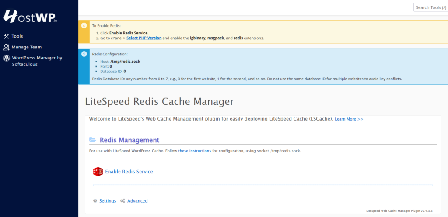The height and width of the screenshot is (217, 448).
Task: Click Enable Redis Service
Action: [x=129, y=172]
